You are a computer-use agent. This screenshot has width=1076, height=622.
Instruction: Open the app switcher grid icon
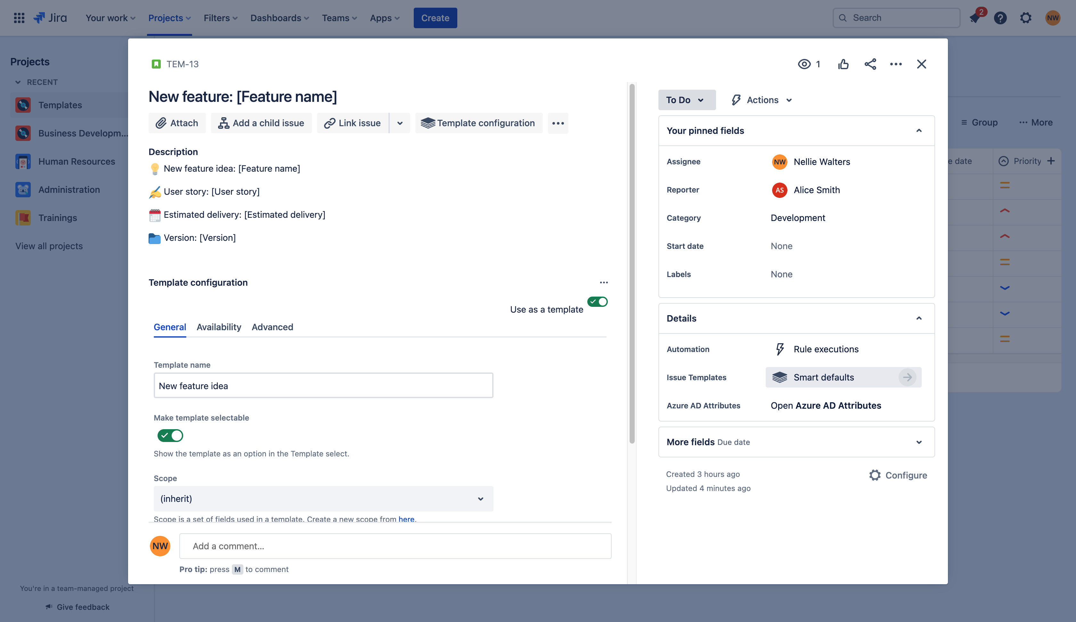point(19,18)
